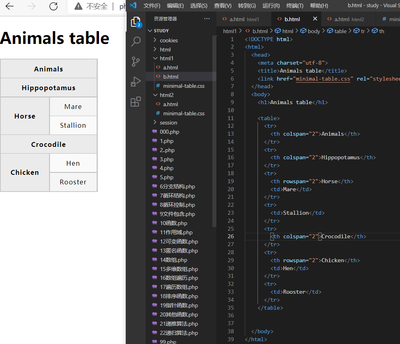Open a.html under html2 folder
400x344 pixels.
coord(170,104)
